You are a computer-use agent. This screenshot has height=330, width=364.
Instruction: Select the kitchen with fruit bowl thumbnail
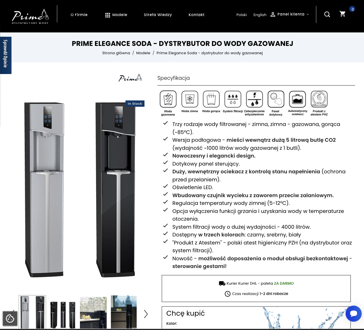[x=93, y=312]
